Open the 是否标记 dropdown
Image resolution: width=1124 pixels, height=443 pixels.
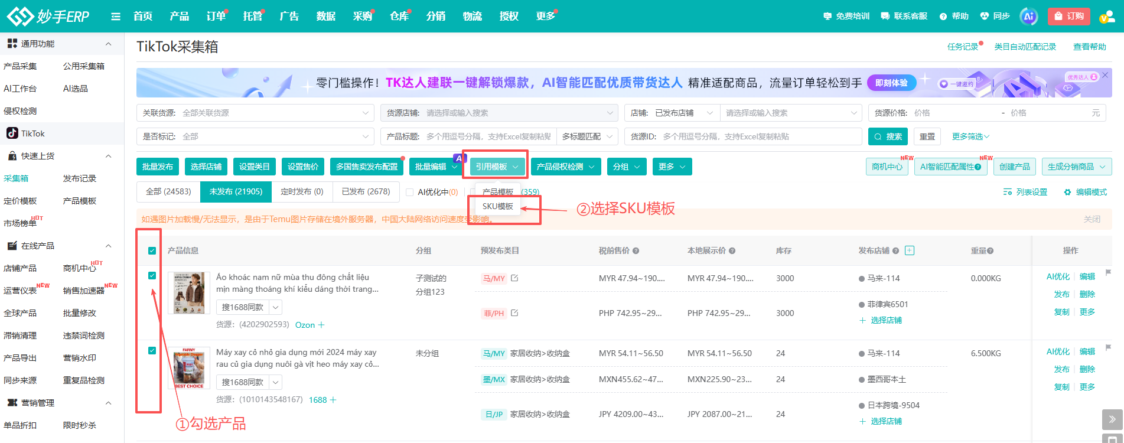[255, 136]
